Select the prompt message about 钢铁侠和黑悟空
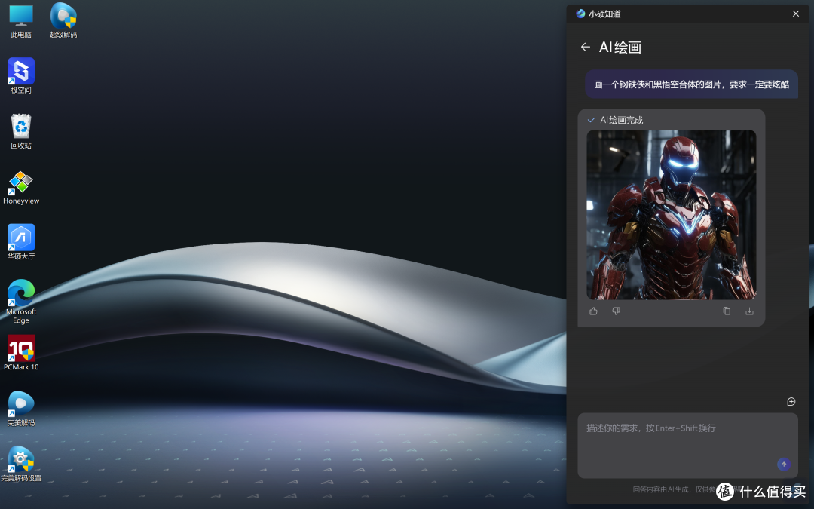The width and height of the screenshot is (814, 509). (691, 84)
